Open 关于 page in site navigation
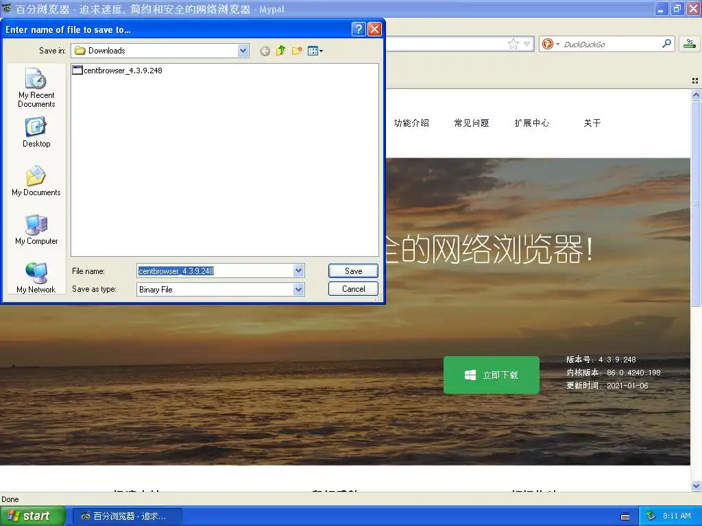 point(592,123)
